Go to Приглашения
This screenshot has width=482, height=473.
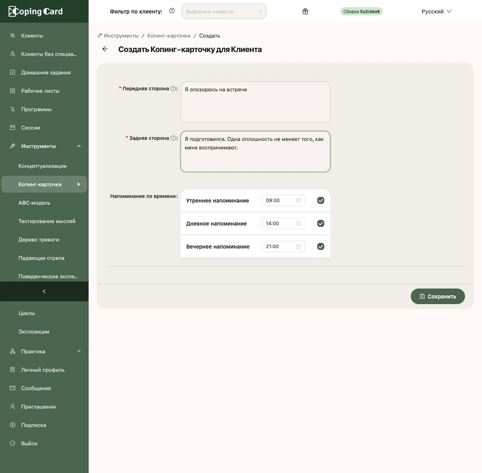point(44,406)
